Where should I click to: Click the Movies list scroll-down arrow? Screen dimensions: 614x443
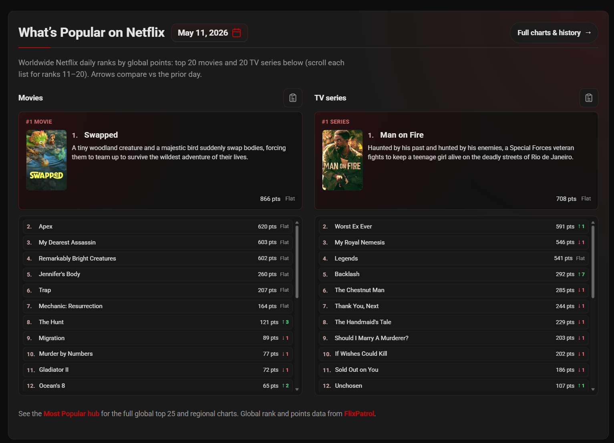pos(297,389)
